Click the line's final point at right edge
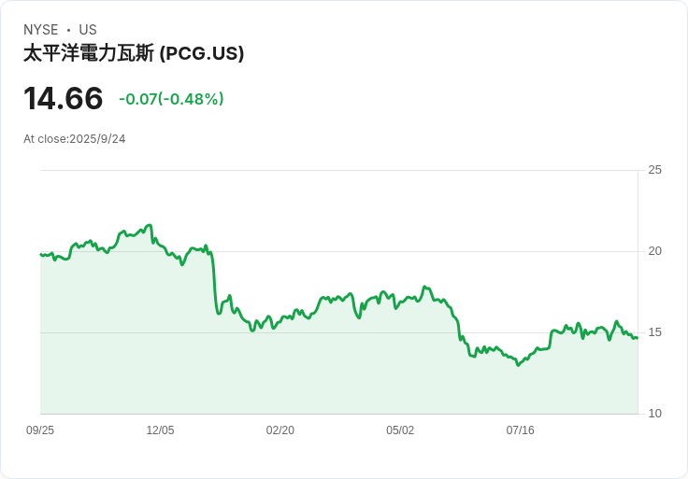 638,338
